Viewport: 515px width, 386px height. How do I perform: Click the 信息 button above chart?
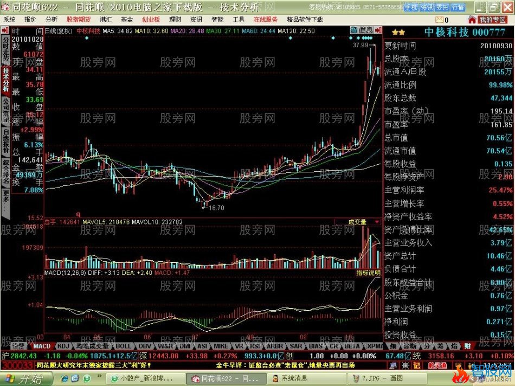point(365,30)
